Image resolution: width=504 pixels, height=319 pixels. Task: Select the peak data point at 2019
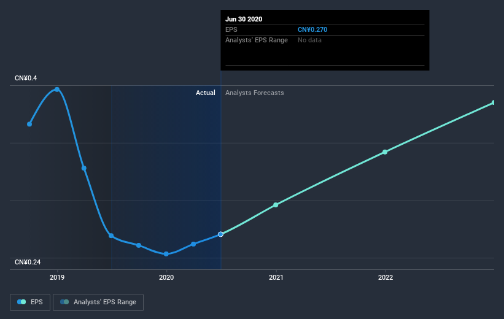point(57,90)
